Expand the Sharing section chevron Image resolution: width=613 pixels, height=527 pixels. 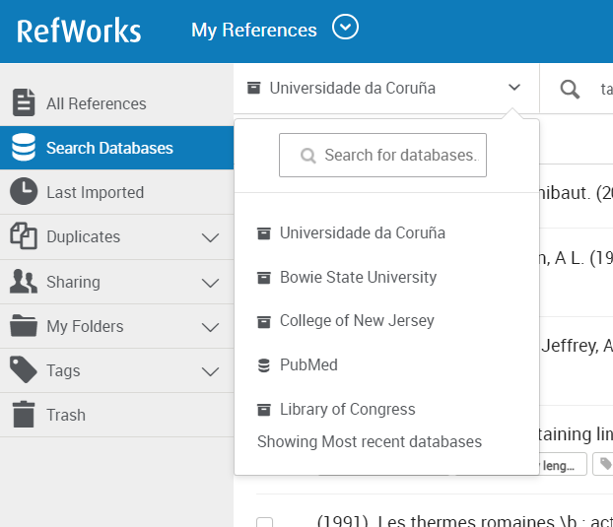[x=210, y=283]
